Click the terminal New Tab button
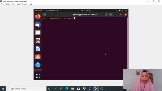The width and height of the screenshot is (162, 91). (x=45, y=15)
